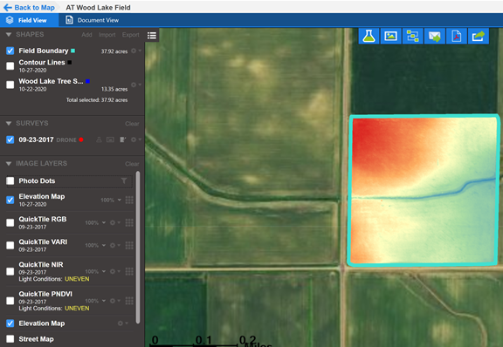Collapse the SHAPES section triangle

coord(9,34)
